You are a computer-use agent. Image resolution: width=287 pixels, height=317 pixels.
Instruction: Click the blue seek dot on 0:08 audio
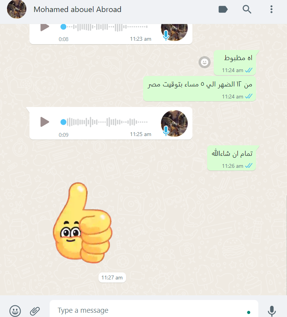tap(63, 27)
